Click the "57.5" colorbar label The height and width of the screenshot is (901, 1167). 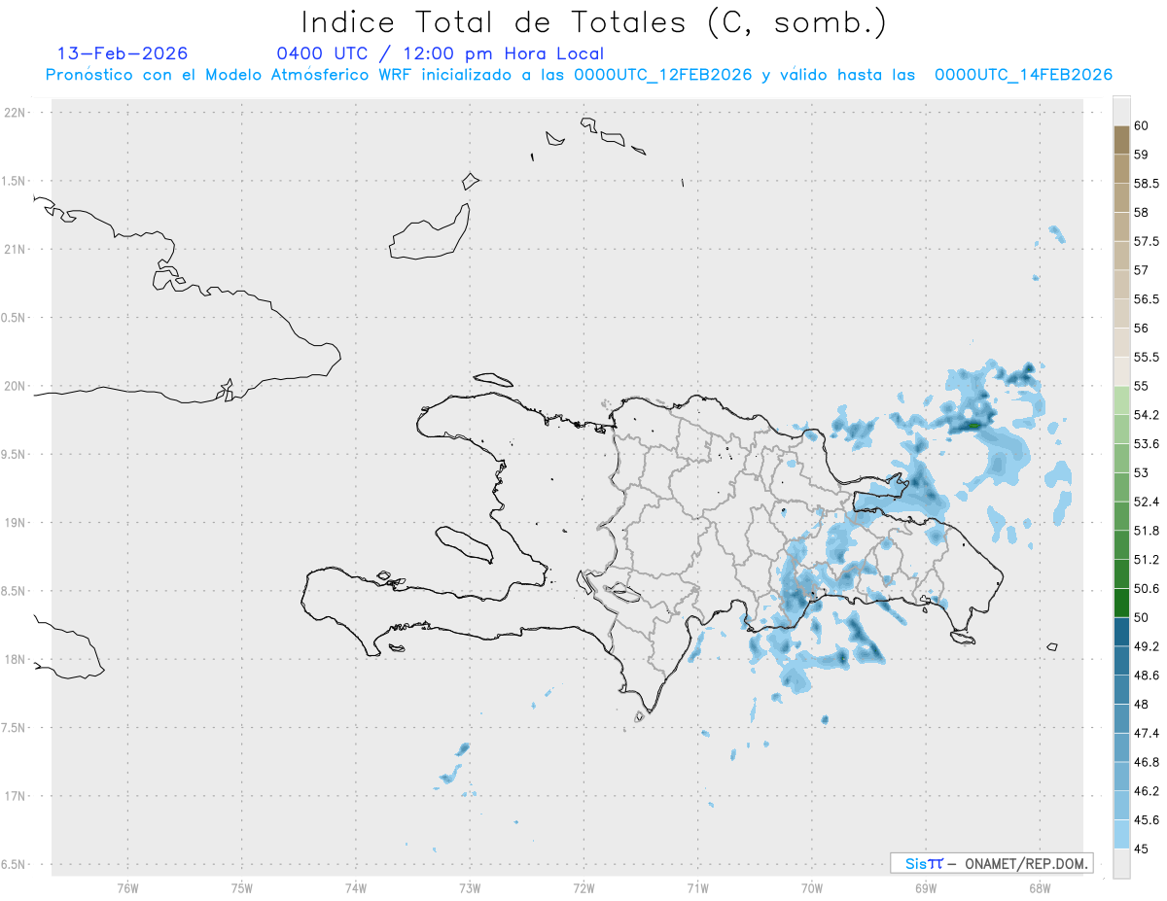1146,241
